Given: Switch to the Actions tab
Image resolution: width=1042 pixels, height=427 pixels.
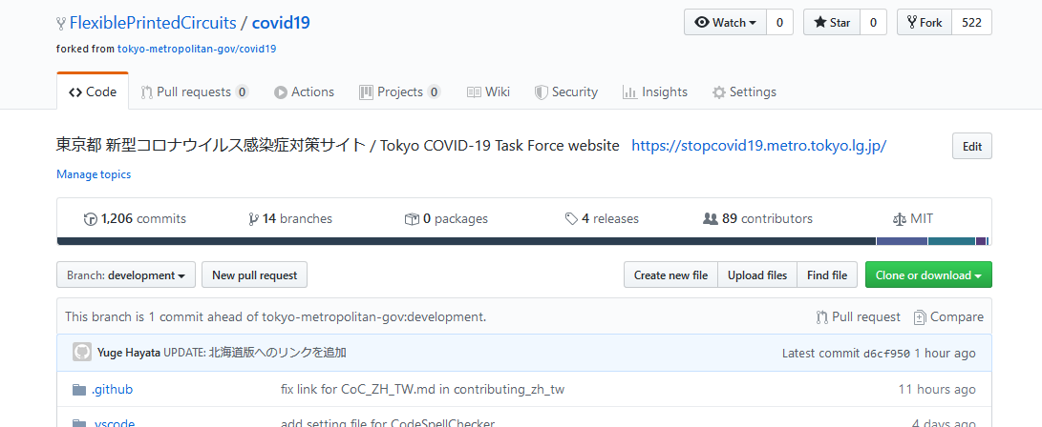Looking at the screenshot, I should click(304, 92).
